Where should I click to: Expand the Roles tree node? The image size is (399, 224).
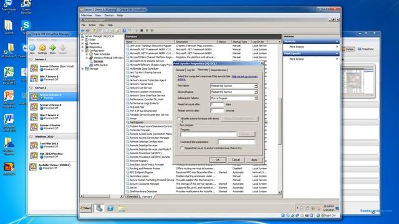pos(82,40)
